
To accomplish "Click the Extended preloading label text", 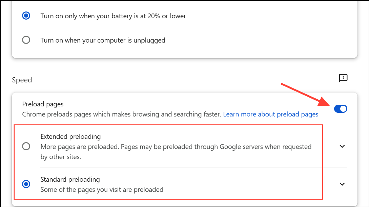I will click(x=70, y=137).
